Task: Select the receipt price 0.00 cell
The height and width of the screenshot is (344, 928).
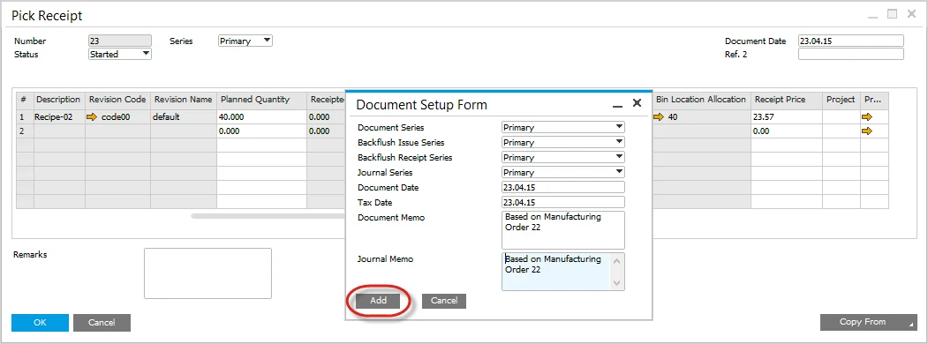Action: click(787, 131)
